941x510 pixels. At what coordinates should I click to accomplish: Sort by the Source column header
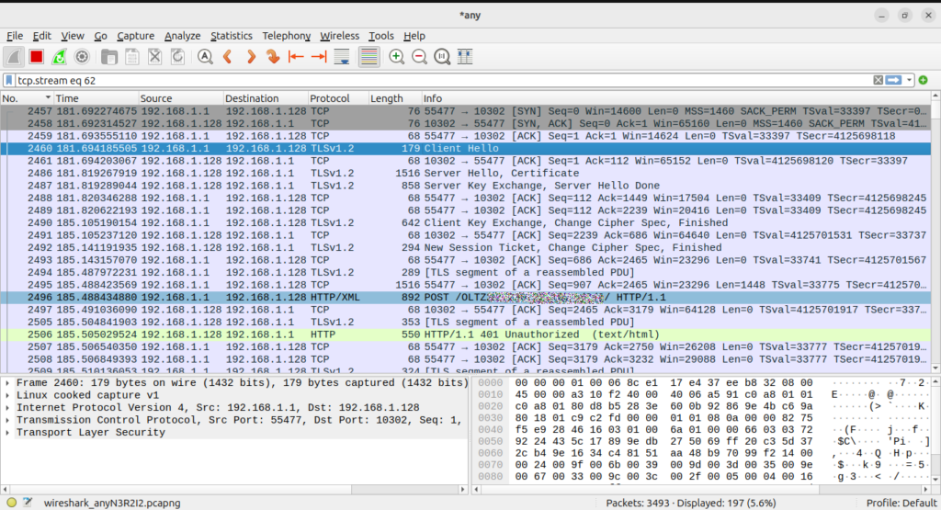click(x=180, y=98)
